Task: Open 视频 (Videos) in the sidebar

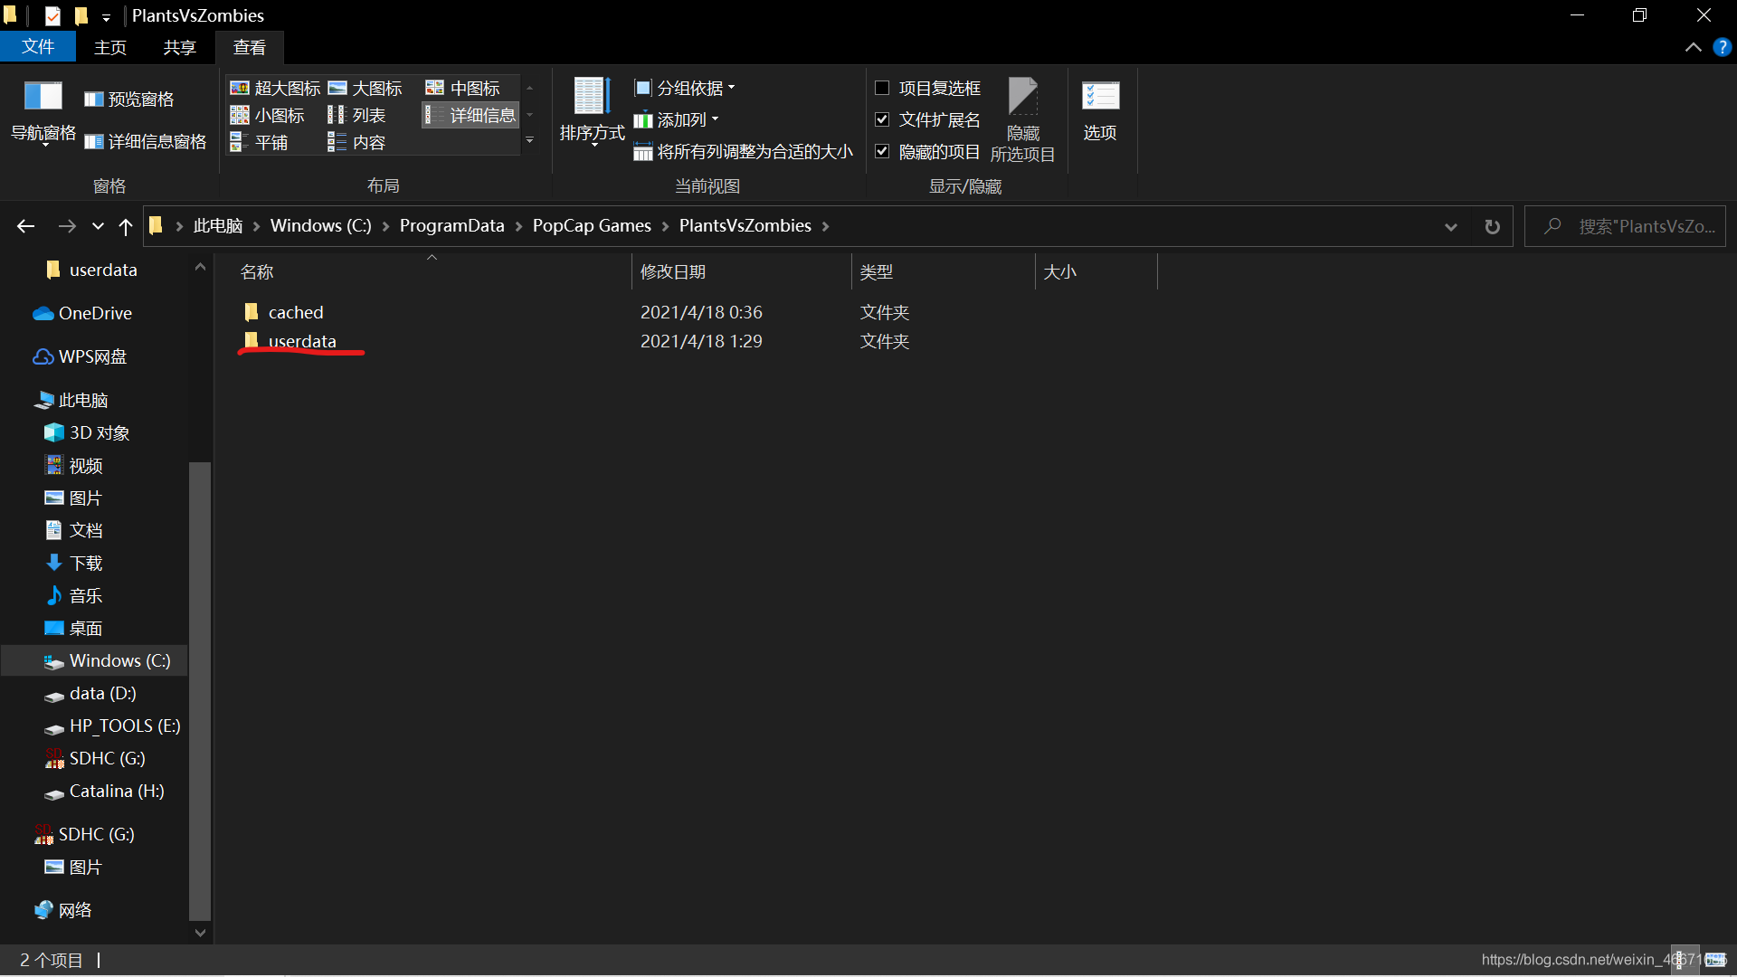Action: (86, 465)
